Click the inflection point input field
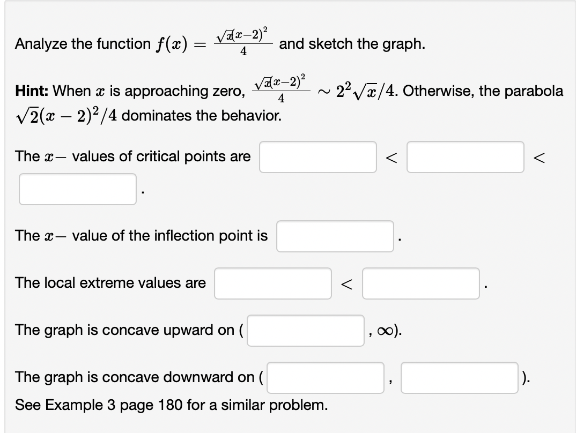The width and height of the screenshot is (576, 433). pos(335,236)
